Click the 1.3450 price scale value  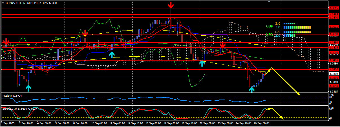(x=334, y=63)
